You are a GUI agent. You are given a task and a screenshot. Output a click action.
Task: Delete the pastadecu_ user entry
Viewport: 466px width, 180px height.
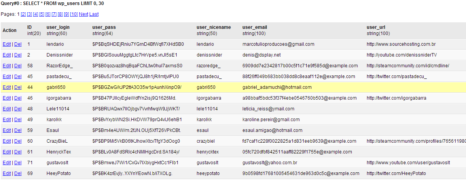pyautogui.click(x=18, y=77)
